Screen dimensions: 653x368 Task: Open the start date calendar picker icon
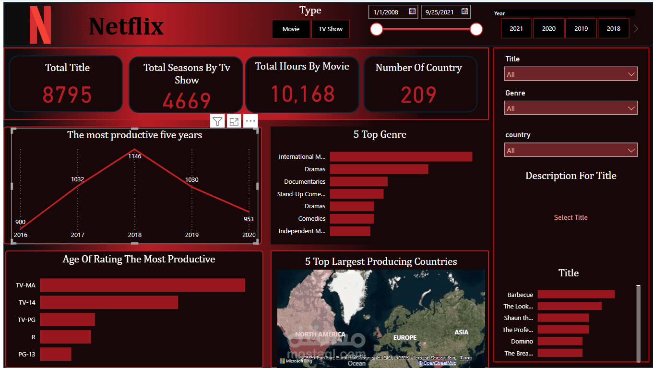412,12
